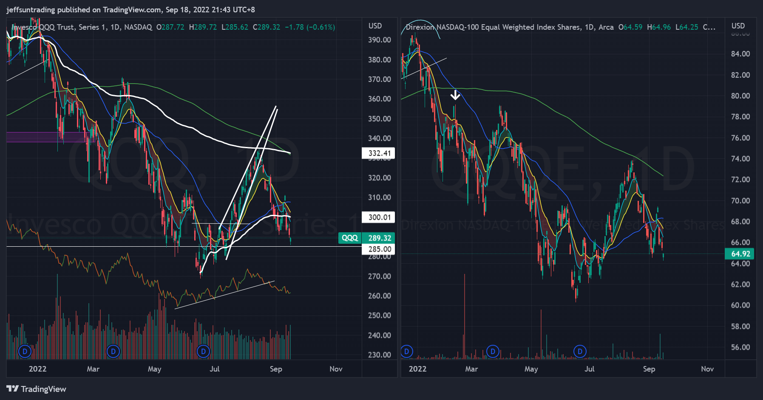This screenshot has height=400, width=763.
Task: Click the May time label on QQQE chart
Action: 531,369
